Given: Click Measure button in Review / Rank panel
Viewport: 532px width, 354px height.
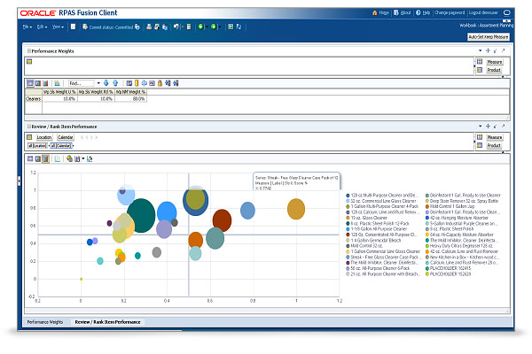Looking at the screenshot, I should tap(495, 137).
